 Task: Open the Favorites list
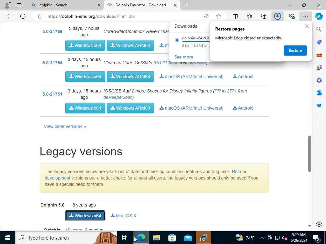pyautogui.click(x=250, y=16)
